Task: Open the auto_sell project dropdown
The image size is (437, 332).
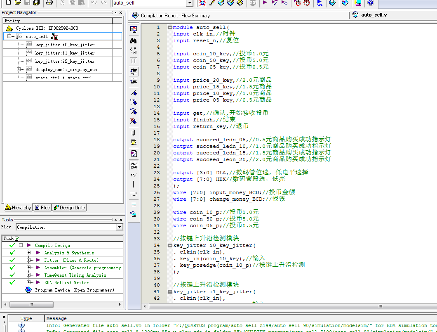Action: [190, 3]
